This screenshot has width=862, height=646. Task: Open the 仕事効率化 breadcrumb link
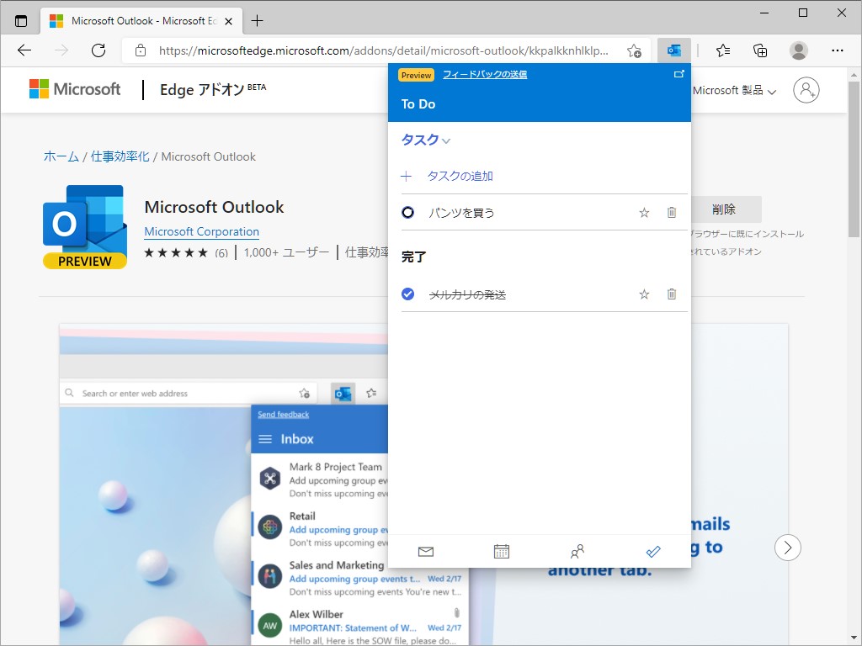[120, 156]
